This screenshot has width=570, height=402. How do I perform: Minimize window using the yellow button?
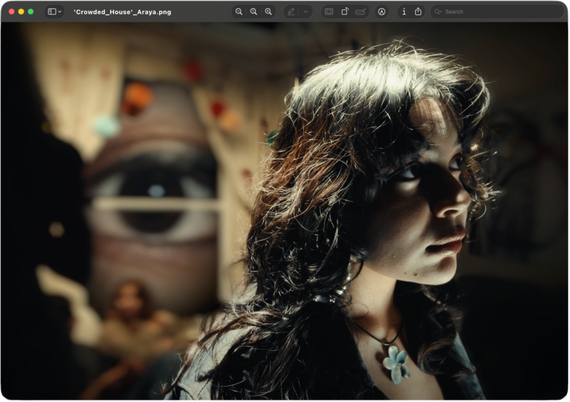click(21, 12)
